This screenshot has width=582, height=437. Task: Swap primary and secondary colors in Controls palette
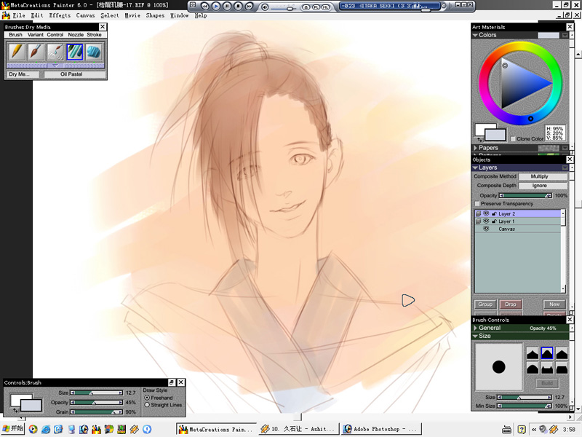(15, 410)
